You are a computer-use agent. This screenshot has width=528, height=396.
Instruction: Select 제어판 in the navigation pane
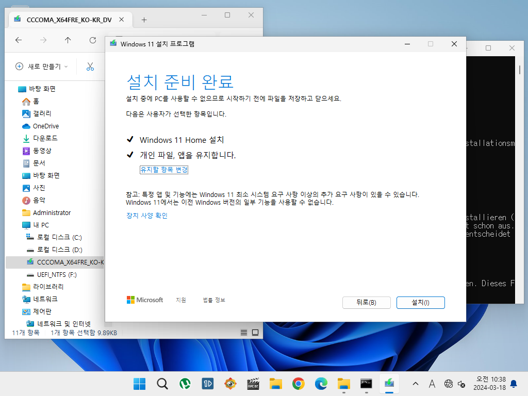[37, 311]
